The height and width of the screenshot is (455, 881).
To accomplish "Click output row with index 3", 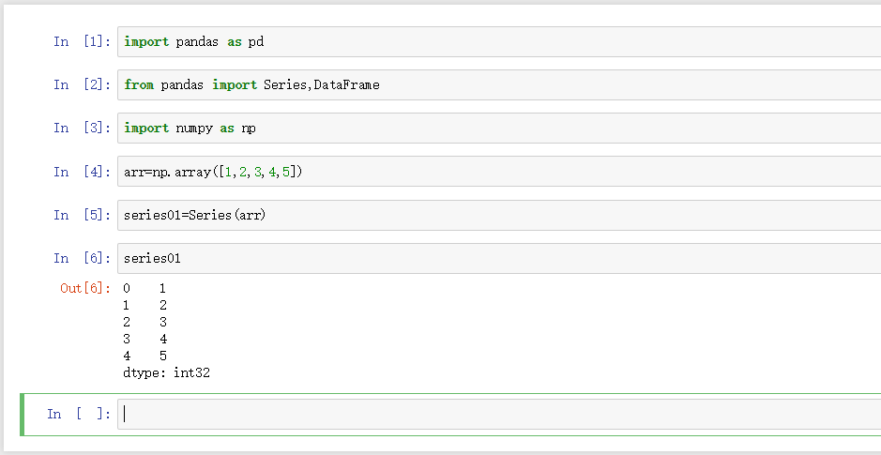I will point(144,340).
